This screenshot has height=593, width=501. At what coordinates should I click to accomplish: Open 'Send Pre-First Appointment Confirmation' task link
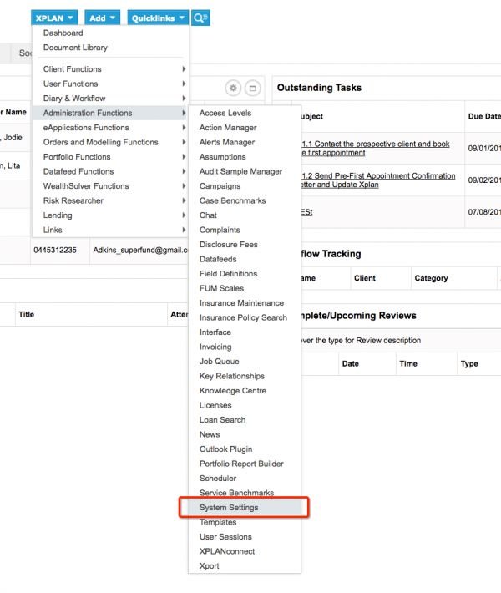[x=377, y=180]
